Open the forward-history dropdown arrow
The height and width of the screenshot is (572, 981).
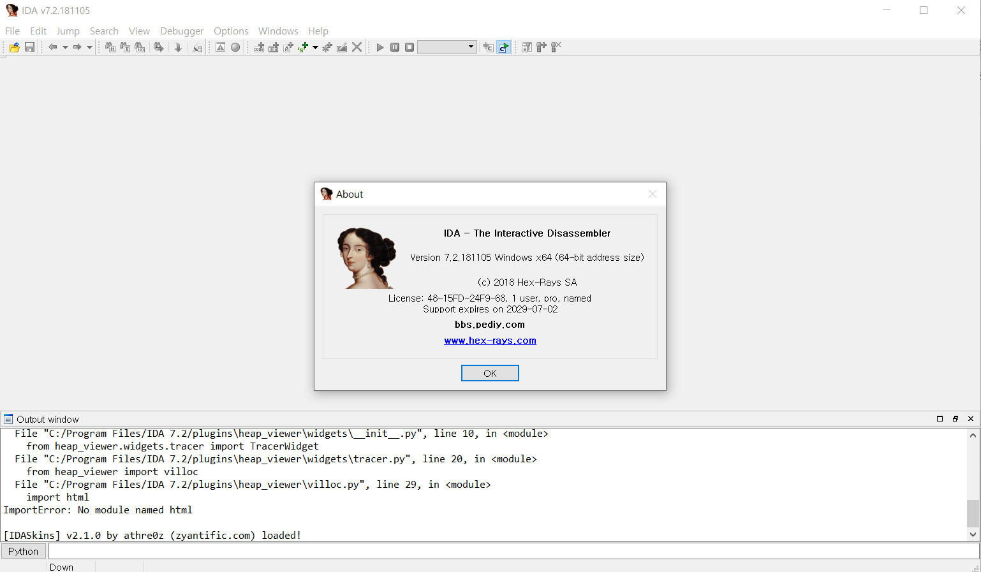(89, 47)
